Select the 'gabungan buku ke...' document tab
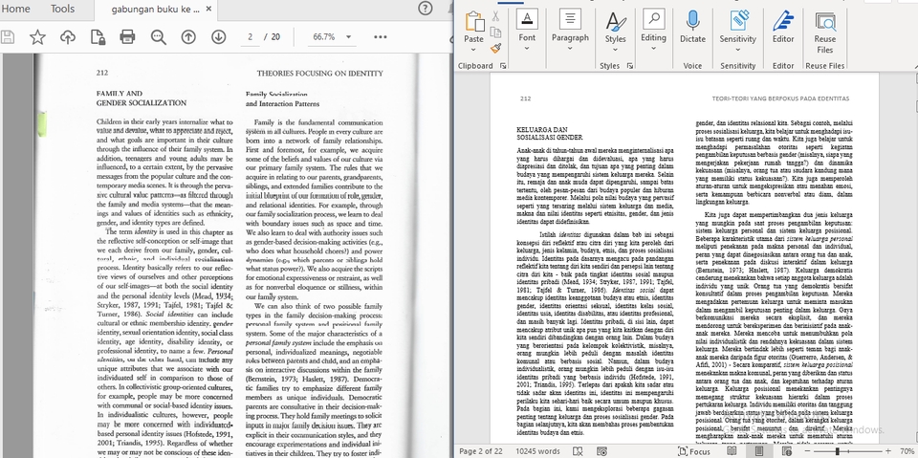This screenshot has height=458, width=918. pos(155,10)
